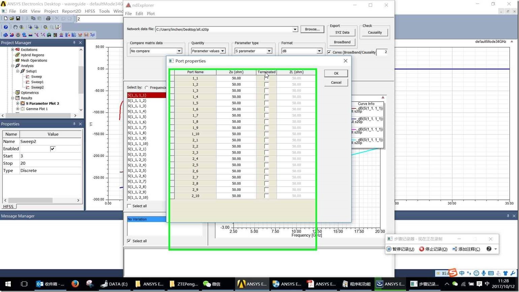Viewport: 519px width, 292px height.
Task: Expand the Excitations tree node
Action: coord(12,49)
